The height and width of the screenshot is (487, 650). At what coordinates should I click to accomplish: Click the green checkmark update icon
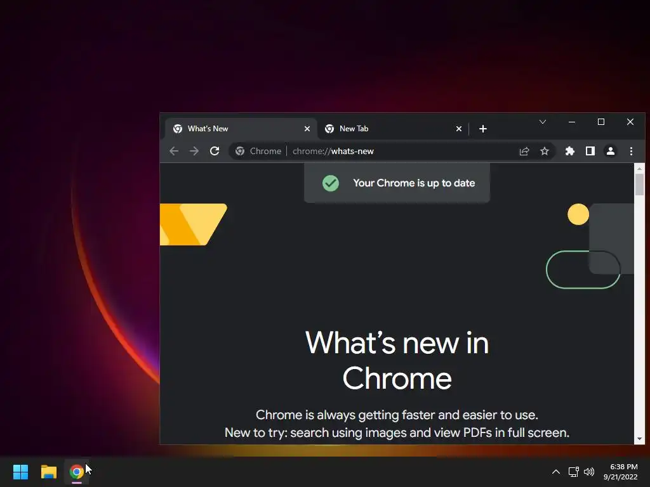pos(330,183)
